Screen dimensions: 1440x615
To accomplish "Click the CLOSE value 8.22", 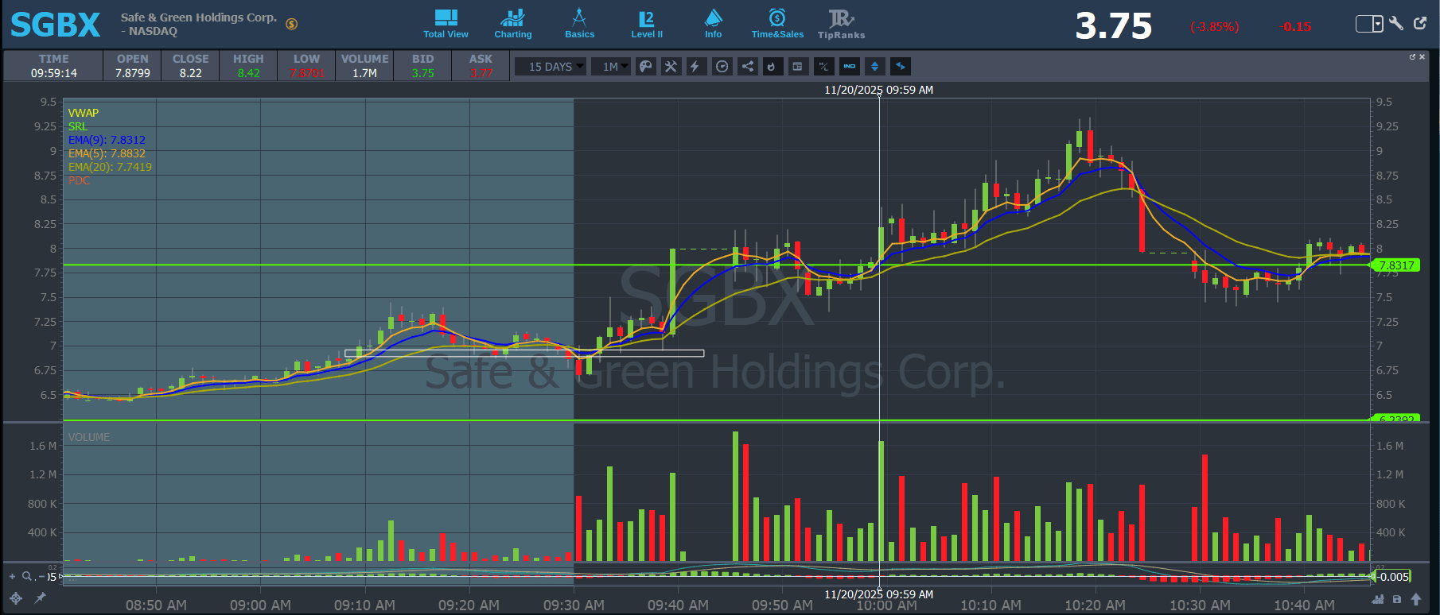I will [x=191, y=73].
